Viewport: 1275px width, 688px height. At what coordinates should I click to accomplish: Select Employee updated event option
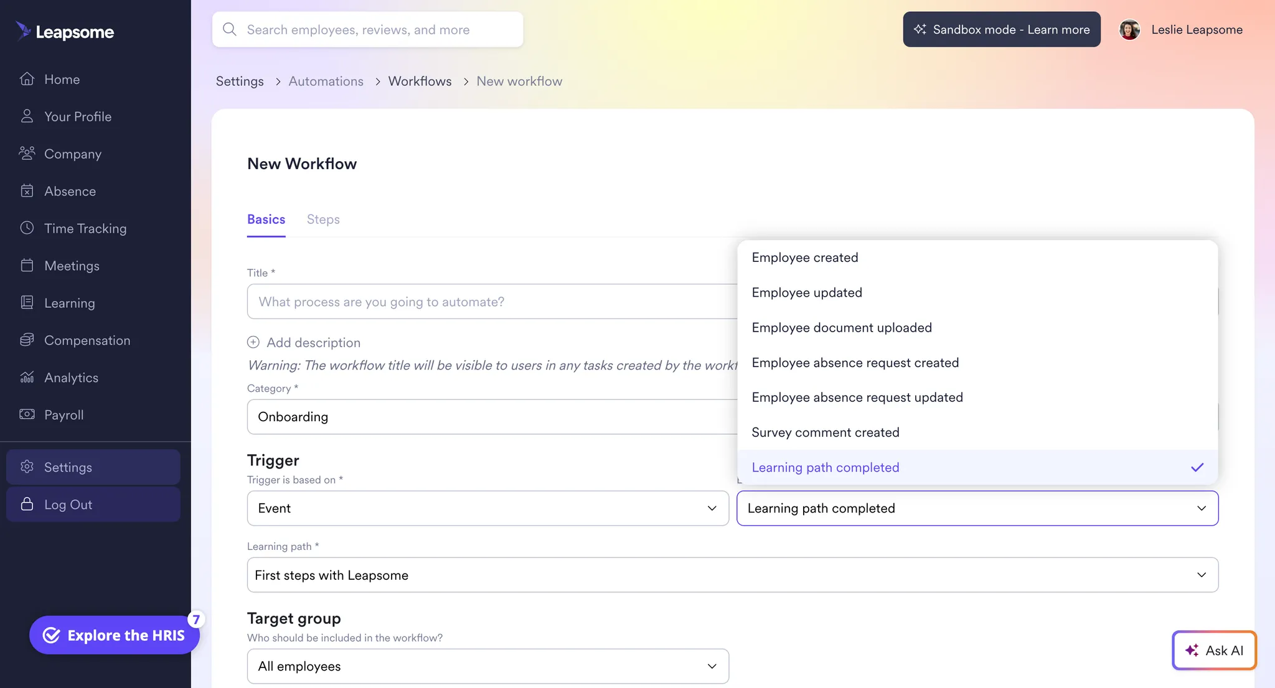coord(977,292)
